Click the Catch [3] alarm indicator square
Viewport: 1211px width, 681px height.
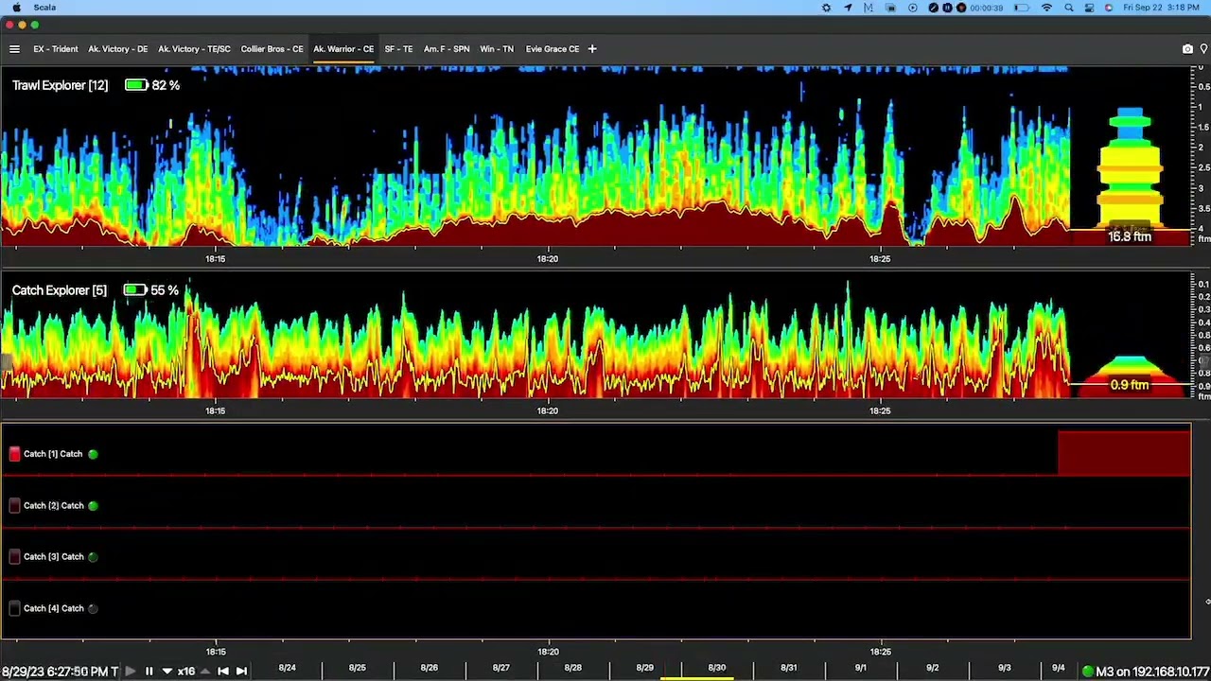(14, 557)
